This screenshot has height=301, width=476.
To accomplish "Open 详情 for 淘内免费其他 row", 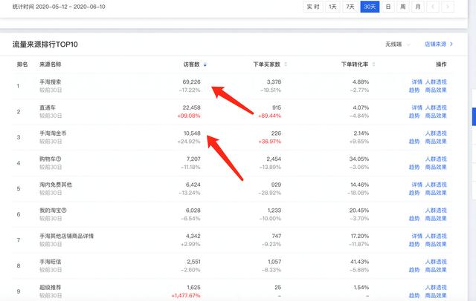I will pos(416,185).
